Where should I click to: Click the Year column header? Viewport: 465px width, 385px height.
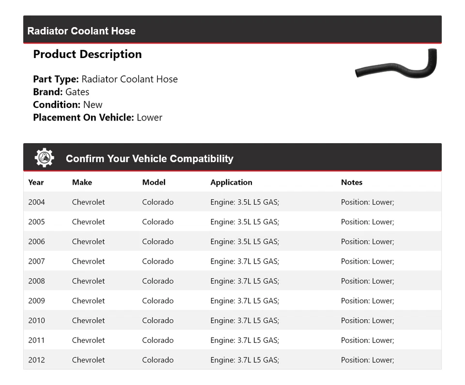(x=36, y=182)
